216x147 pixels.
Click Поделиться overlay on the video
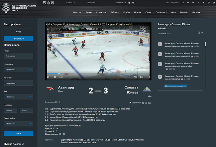click(140, 70)
